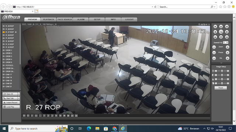
Task: Decrease Focus with the minus button
Action: 214,52
